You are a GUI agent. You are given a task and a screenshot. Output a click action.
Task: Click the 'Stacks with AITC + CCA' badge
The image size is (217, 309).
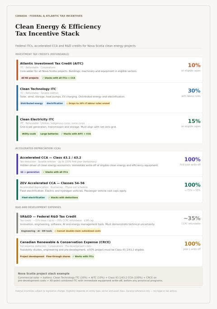(76, 134)
